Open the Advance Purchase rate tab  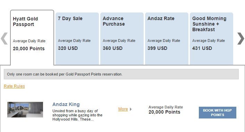point(122,38)
